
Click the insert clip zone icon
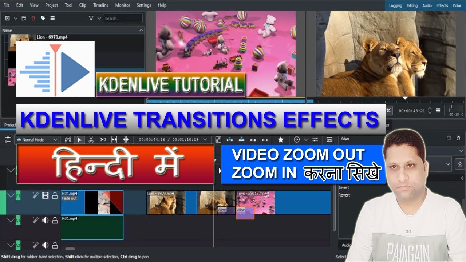coord(230,139)
